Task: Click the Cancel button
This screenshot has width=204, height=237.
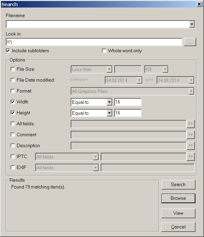Action: 178,227
